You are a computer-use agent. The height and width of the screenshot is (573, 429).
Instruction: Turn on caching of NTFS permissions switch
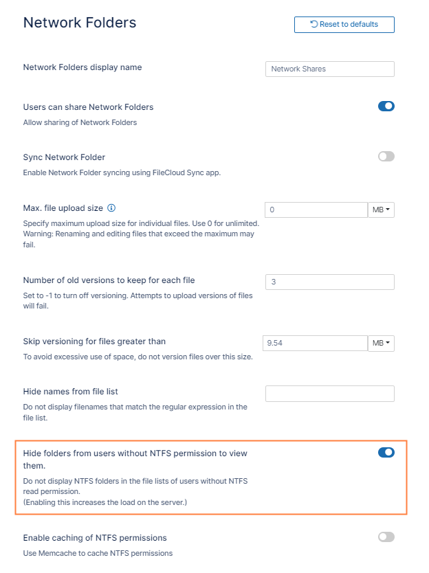tap(386, 537)
